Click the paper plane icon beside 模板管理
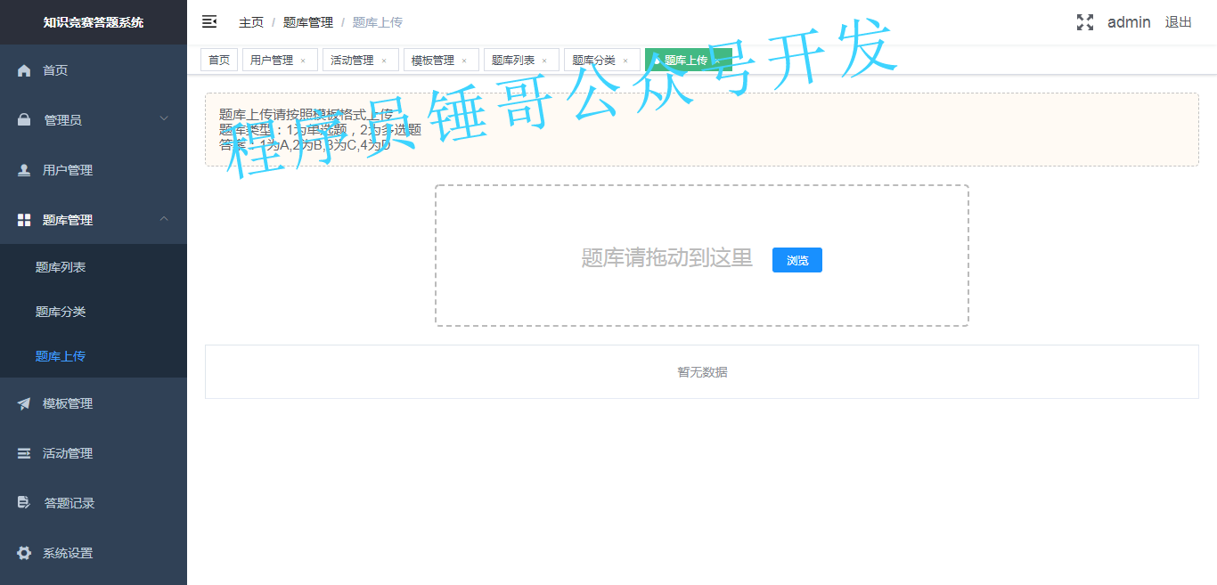 (x=24, y=403)
